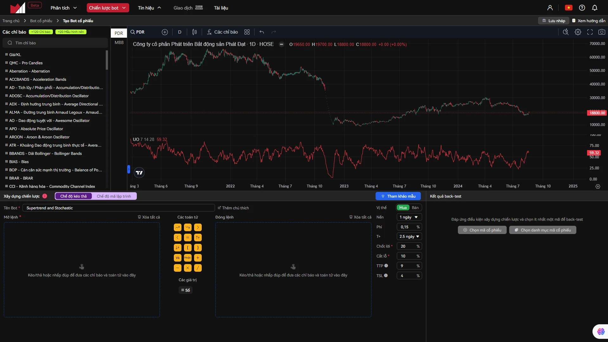
Task: Open the help question-mark icon
Action: pos(582,8)
